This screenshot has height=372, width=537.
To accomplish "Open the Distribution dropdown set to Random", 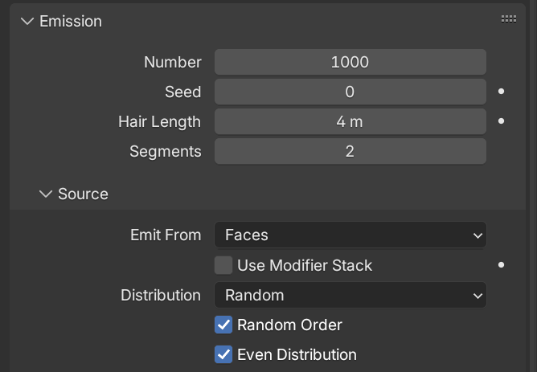I will 350,295.
